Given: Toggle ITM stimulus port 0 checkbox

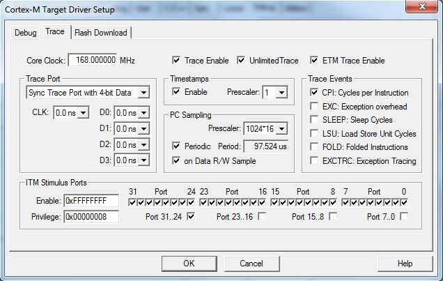Looking at the screenshot, I should click(404, 202).
